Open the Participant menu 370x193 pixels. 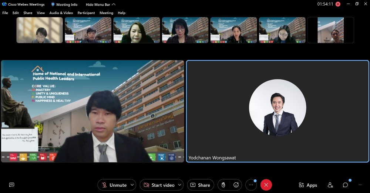click(x=86, y=13)
